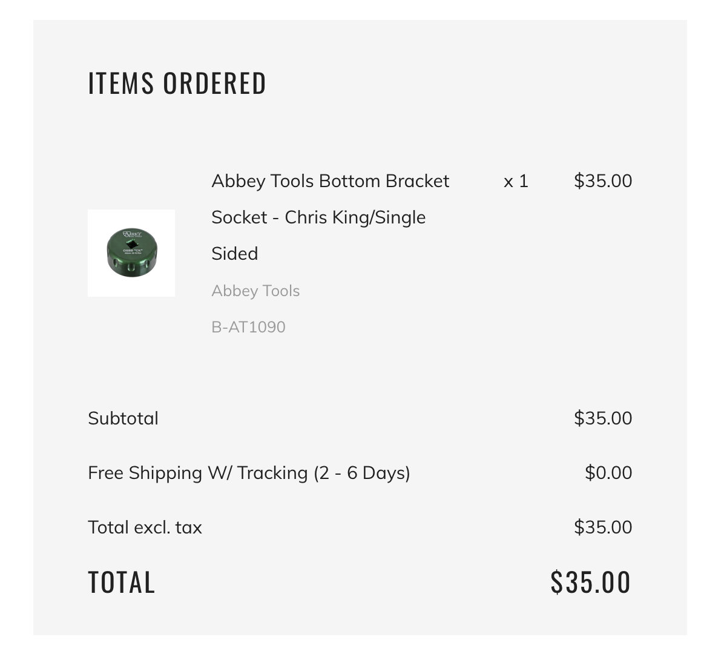Click the (2 - 6 Days) delivery estimate

(361, 473)
